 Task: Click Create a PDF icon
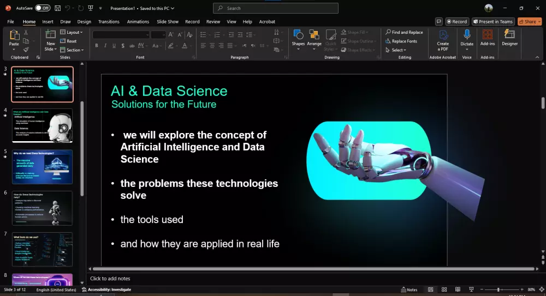pyautogui.click(x=443, y=40)
